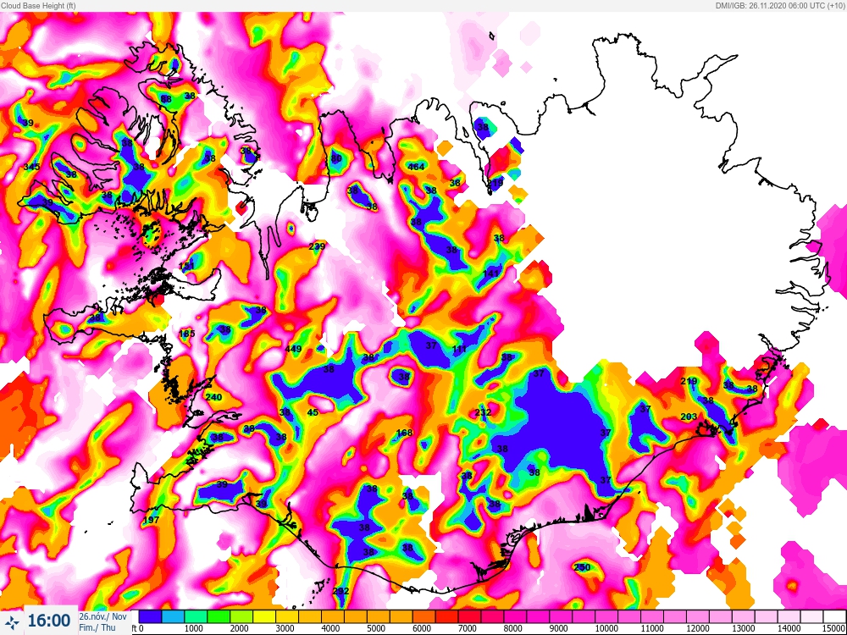Image resolution: width=847 pixels, height=635 pixels.
Task: Click the 197 cloud base value on the map
Action: [152, 520]
